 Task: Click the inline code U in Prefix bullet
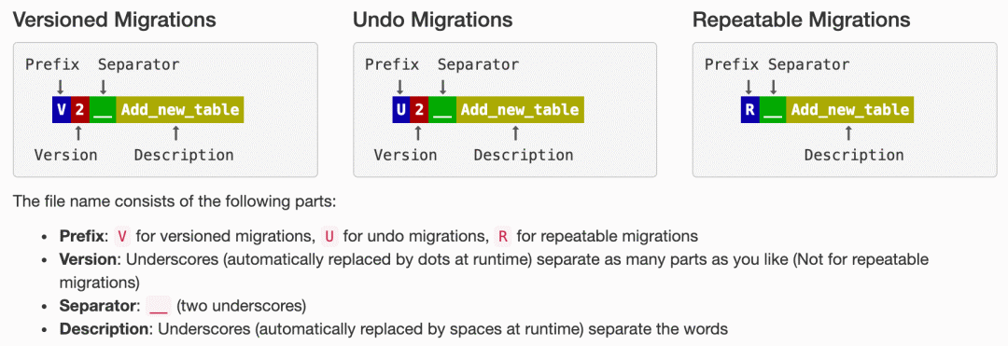(x=329, y=236)
